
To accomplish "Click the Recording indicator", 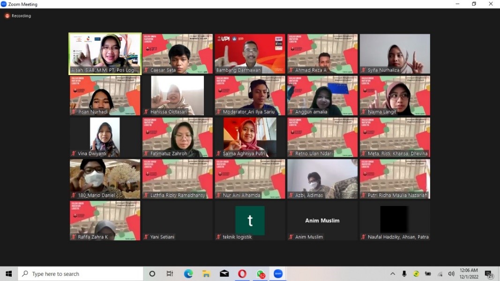I will (x=18, y=15).
